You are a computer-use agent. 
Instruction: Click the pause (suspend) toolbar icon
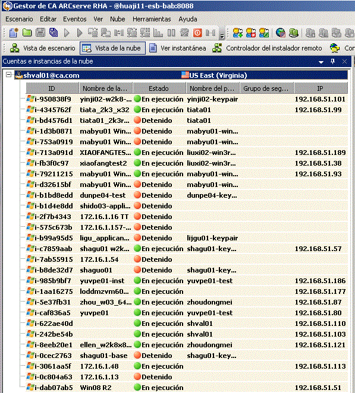coord(171,33)
